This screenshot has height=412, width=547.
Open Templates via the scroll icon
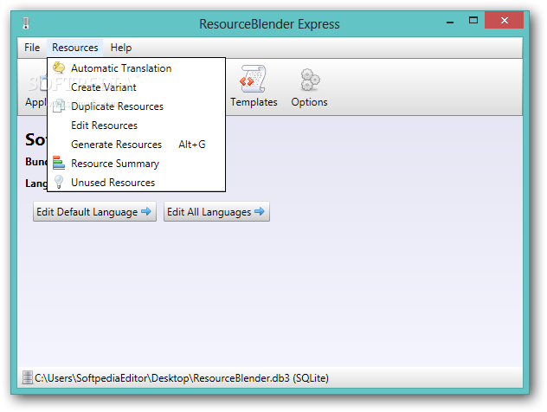click(253, 79)
